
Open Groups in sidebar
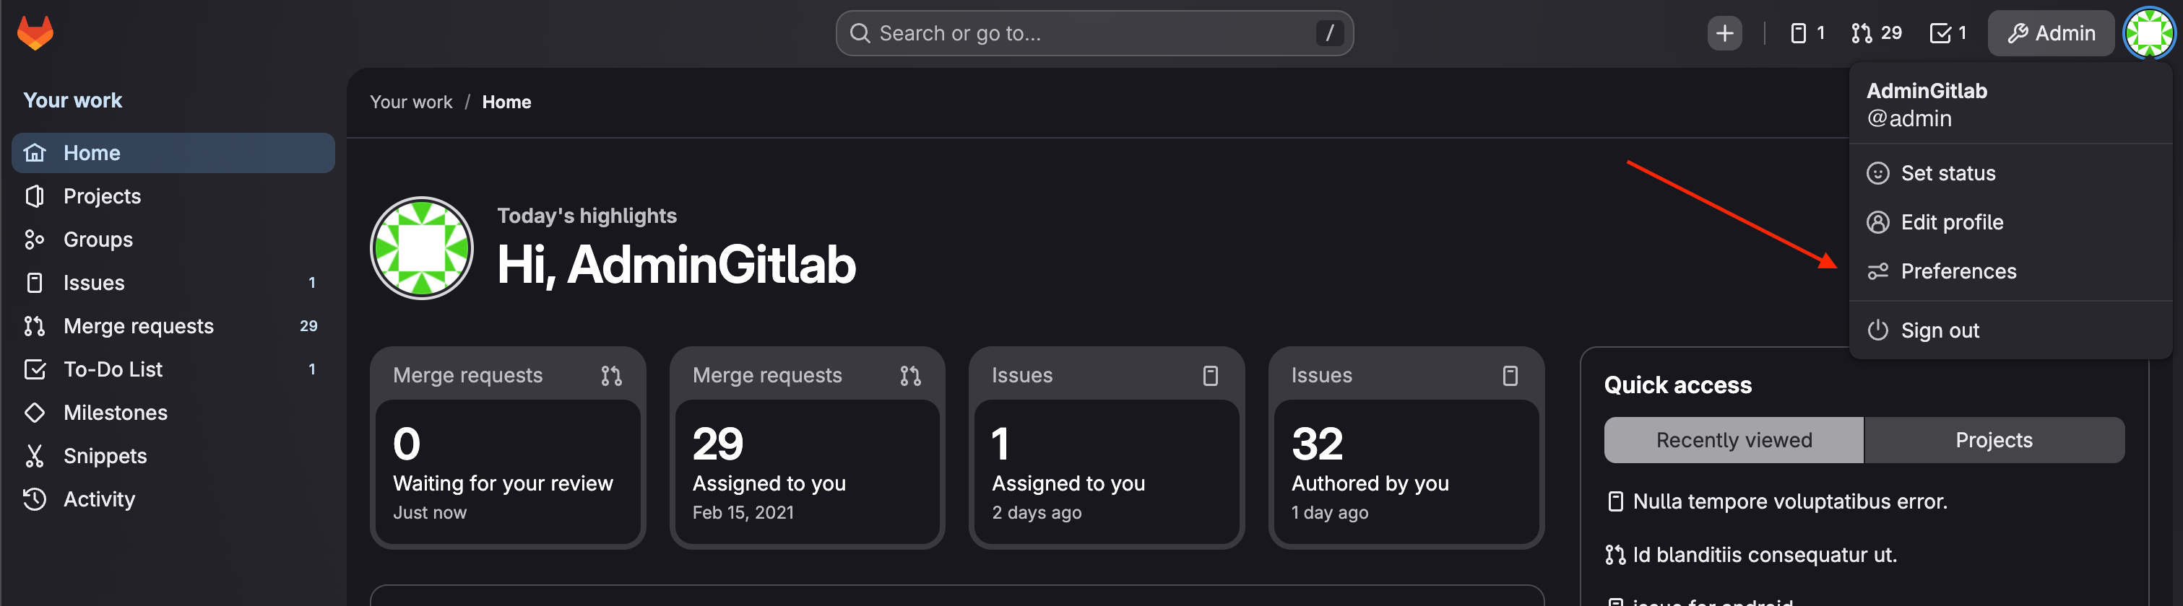point(173,240)
